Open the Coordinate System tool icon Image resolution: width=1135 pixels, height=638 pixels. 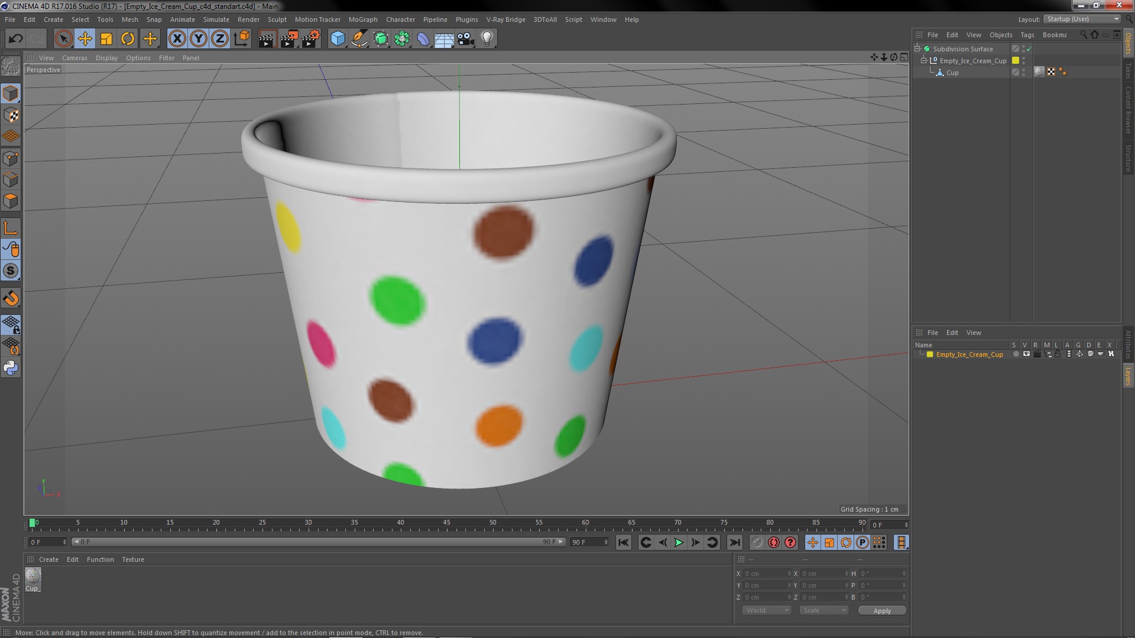pos(241,39)
